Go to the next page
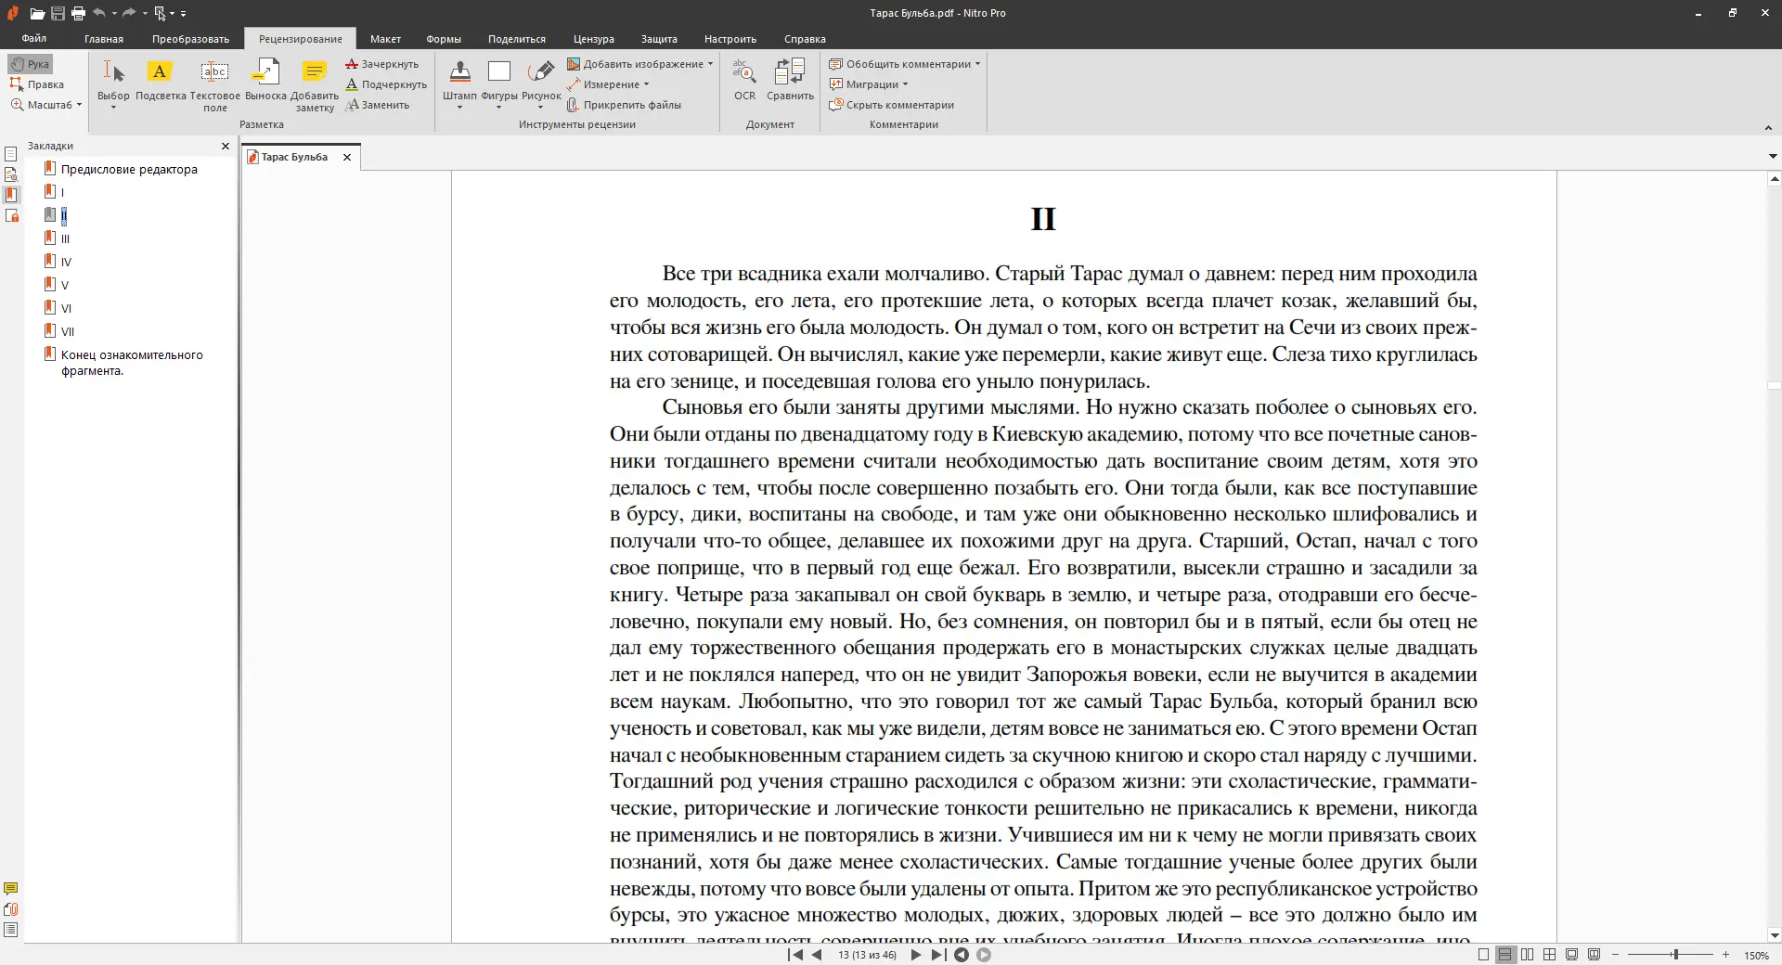Image resolution: width=1782 pixels, height=965 pixels. click(x=916, y=955)
